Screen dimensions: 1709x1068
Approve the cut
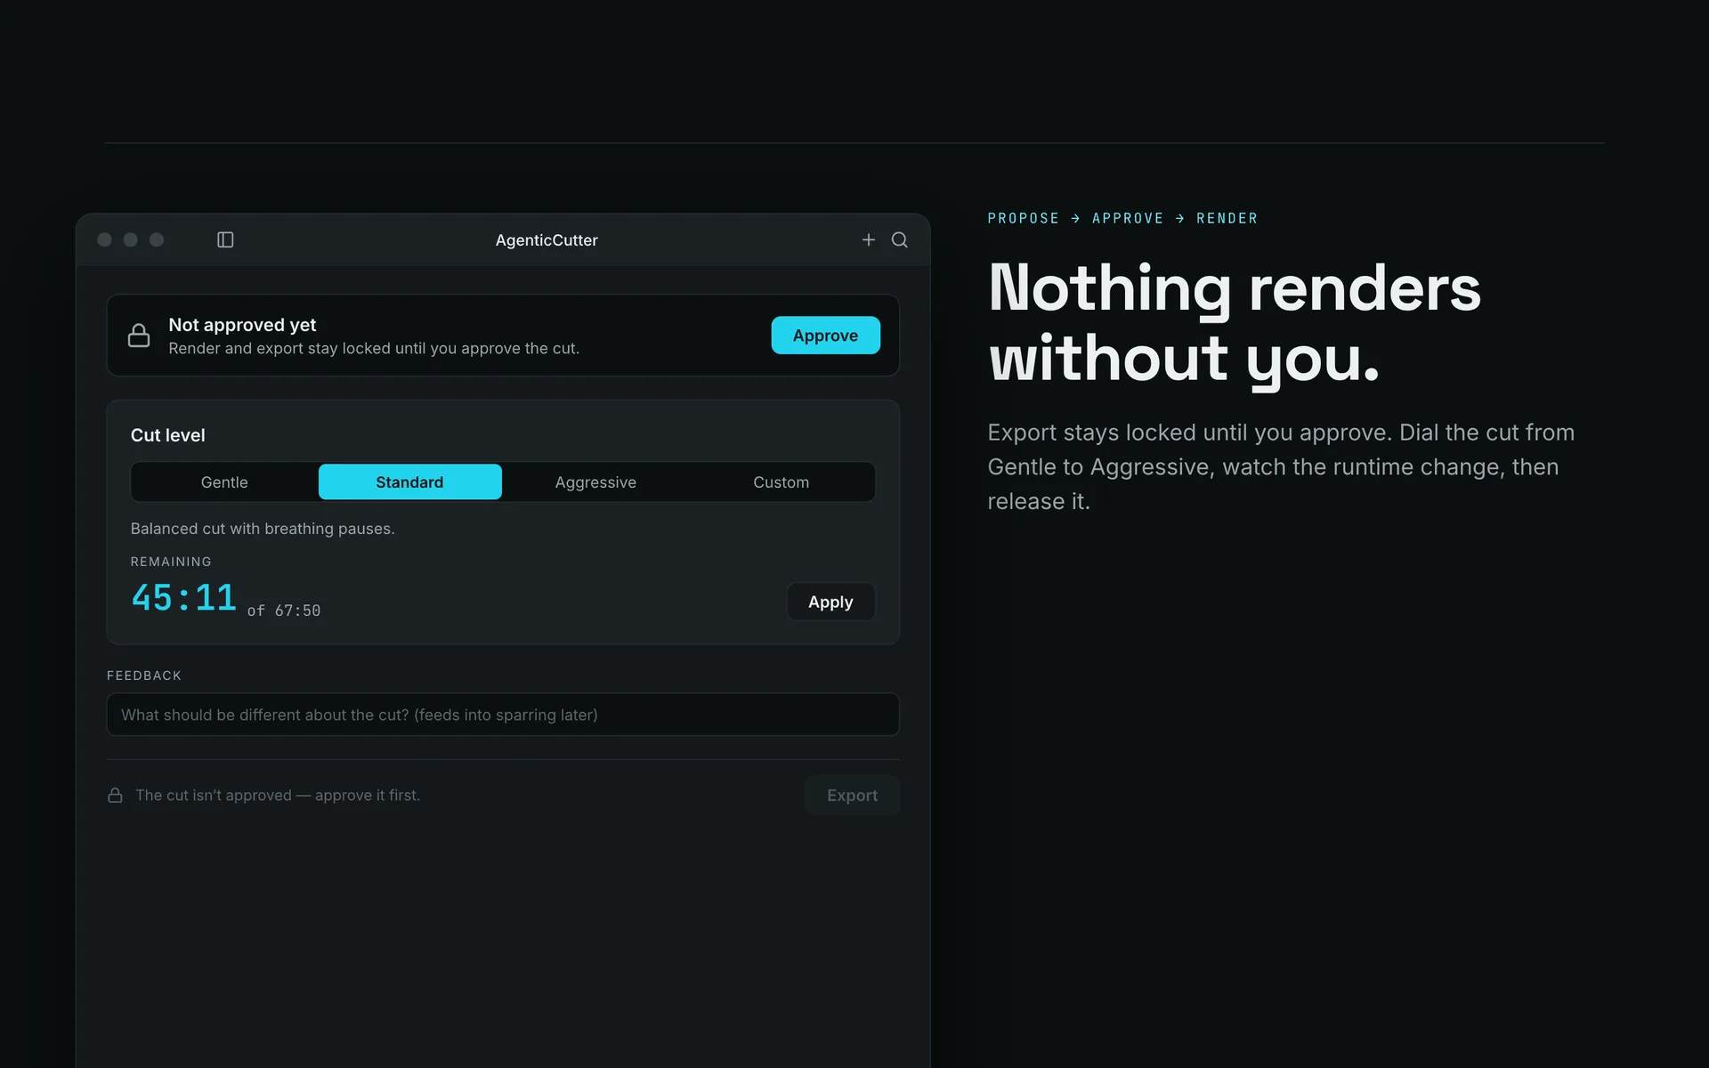[825, 336]
